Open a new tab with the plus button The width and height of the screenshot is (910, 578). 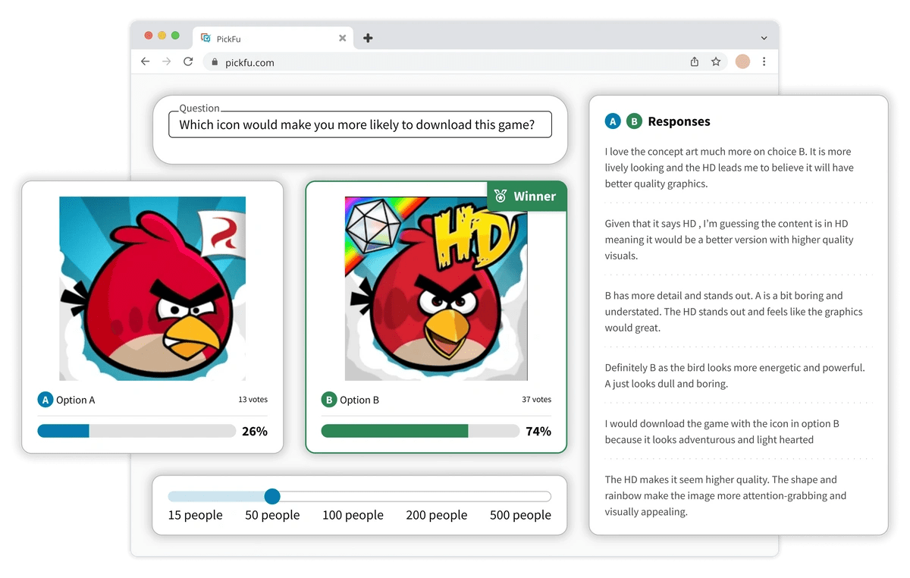pyautogui.click(x=368, y=36)
